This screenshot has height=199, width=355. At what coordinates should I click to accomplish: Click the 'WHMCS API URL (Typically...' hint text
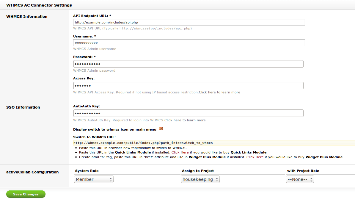132,28
